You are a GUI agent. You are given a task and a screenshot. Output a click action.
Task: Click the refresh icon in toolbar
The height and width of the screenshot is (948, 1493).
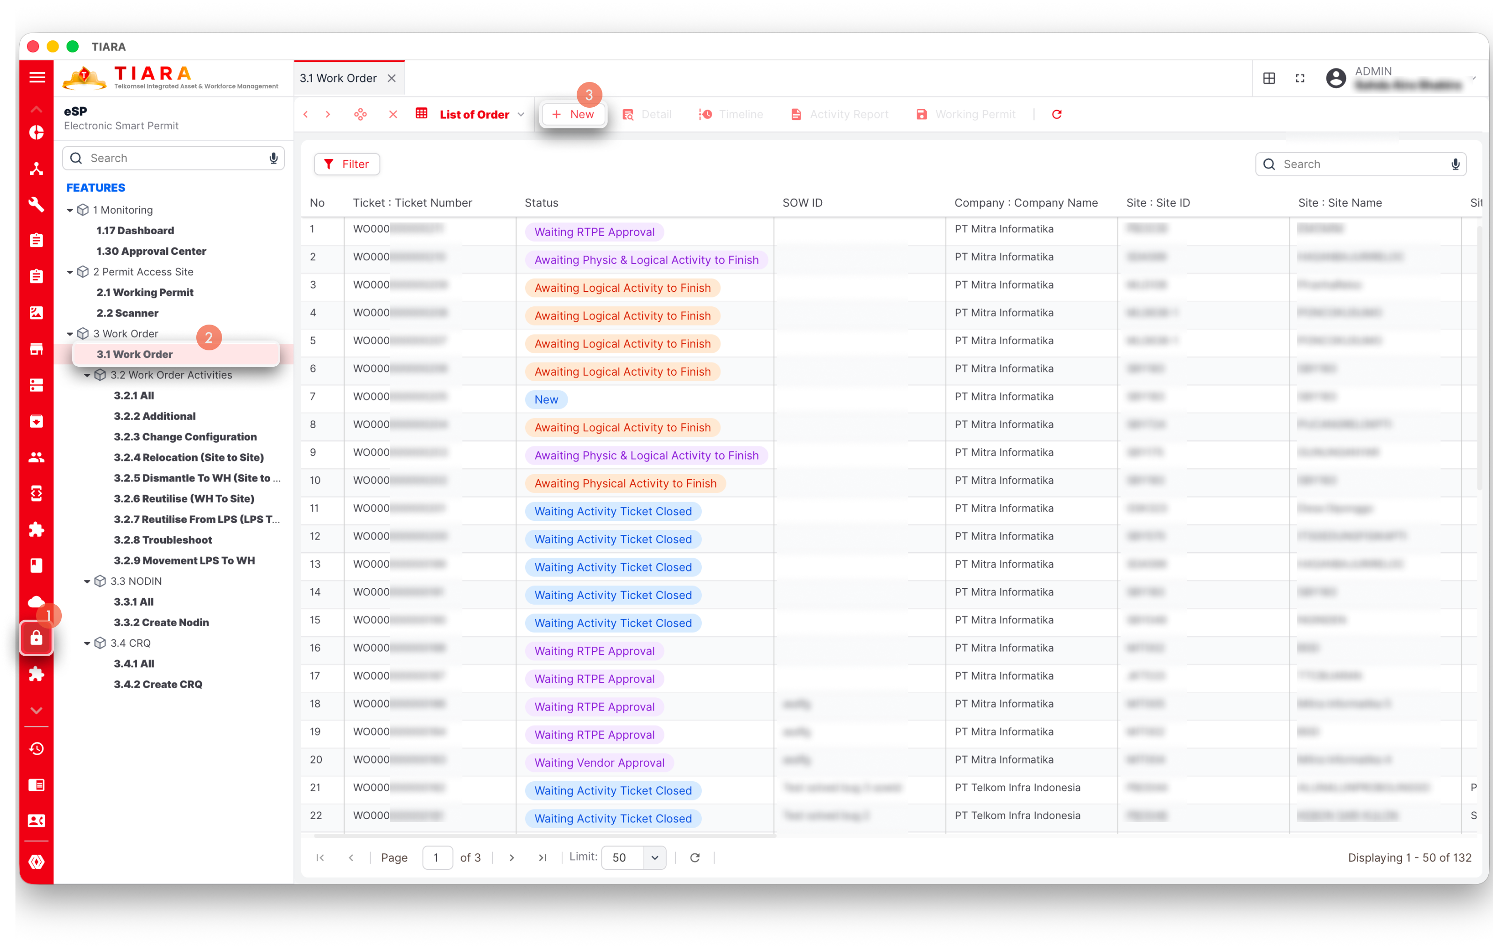pyautogui.click(x=1056, y=114)
